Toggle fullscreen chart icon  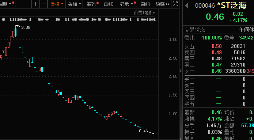[175, 4]
